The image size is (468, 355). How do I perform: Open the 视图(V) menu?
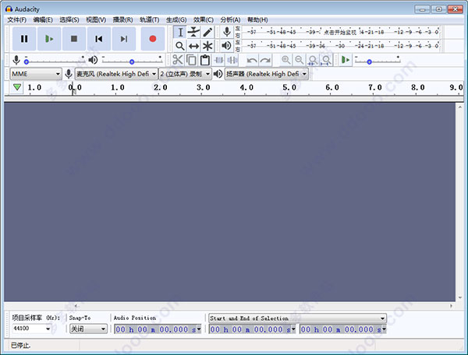pos(96,20)
